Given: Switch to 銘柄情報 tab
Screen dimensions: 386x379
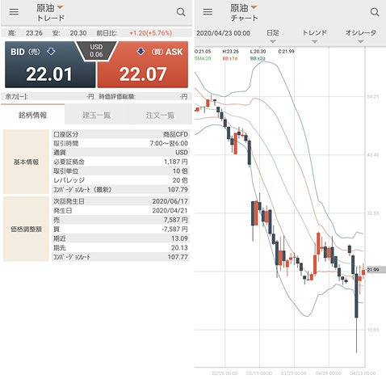Looking at the screenshot, I should pyautogui.click(x=32, y=115).
